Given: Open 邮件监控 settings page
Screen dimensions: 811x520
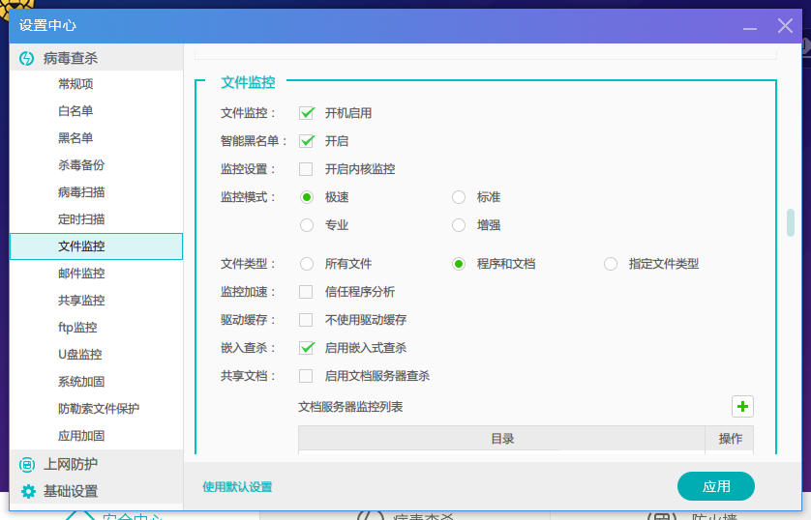Looking at the screenshot, I should point(81,274).
